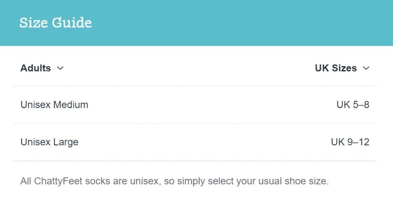
Task: Click the chevron arrow beside UK Sizes
Action: click(x=366, y=68)
